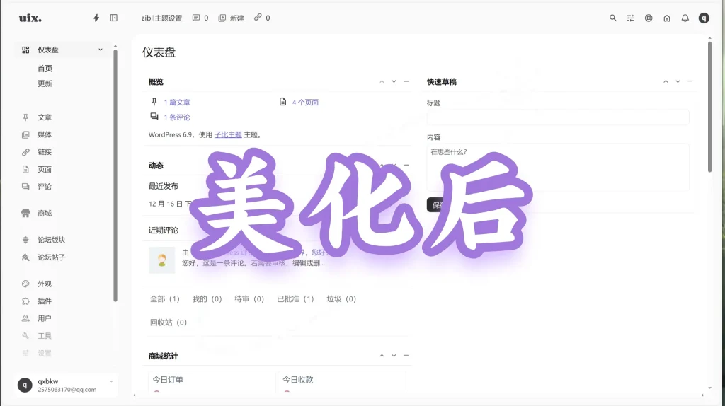Select 已批准 (1) comments filter
This screenshot has height=406, width=725.
coord(295,299)
